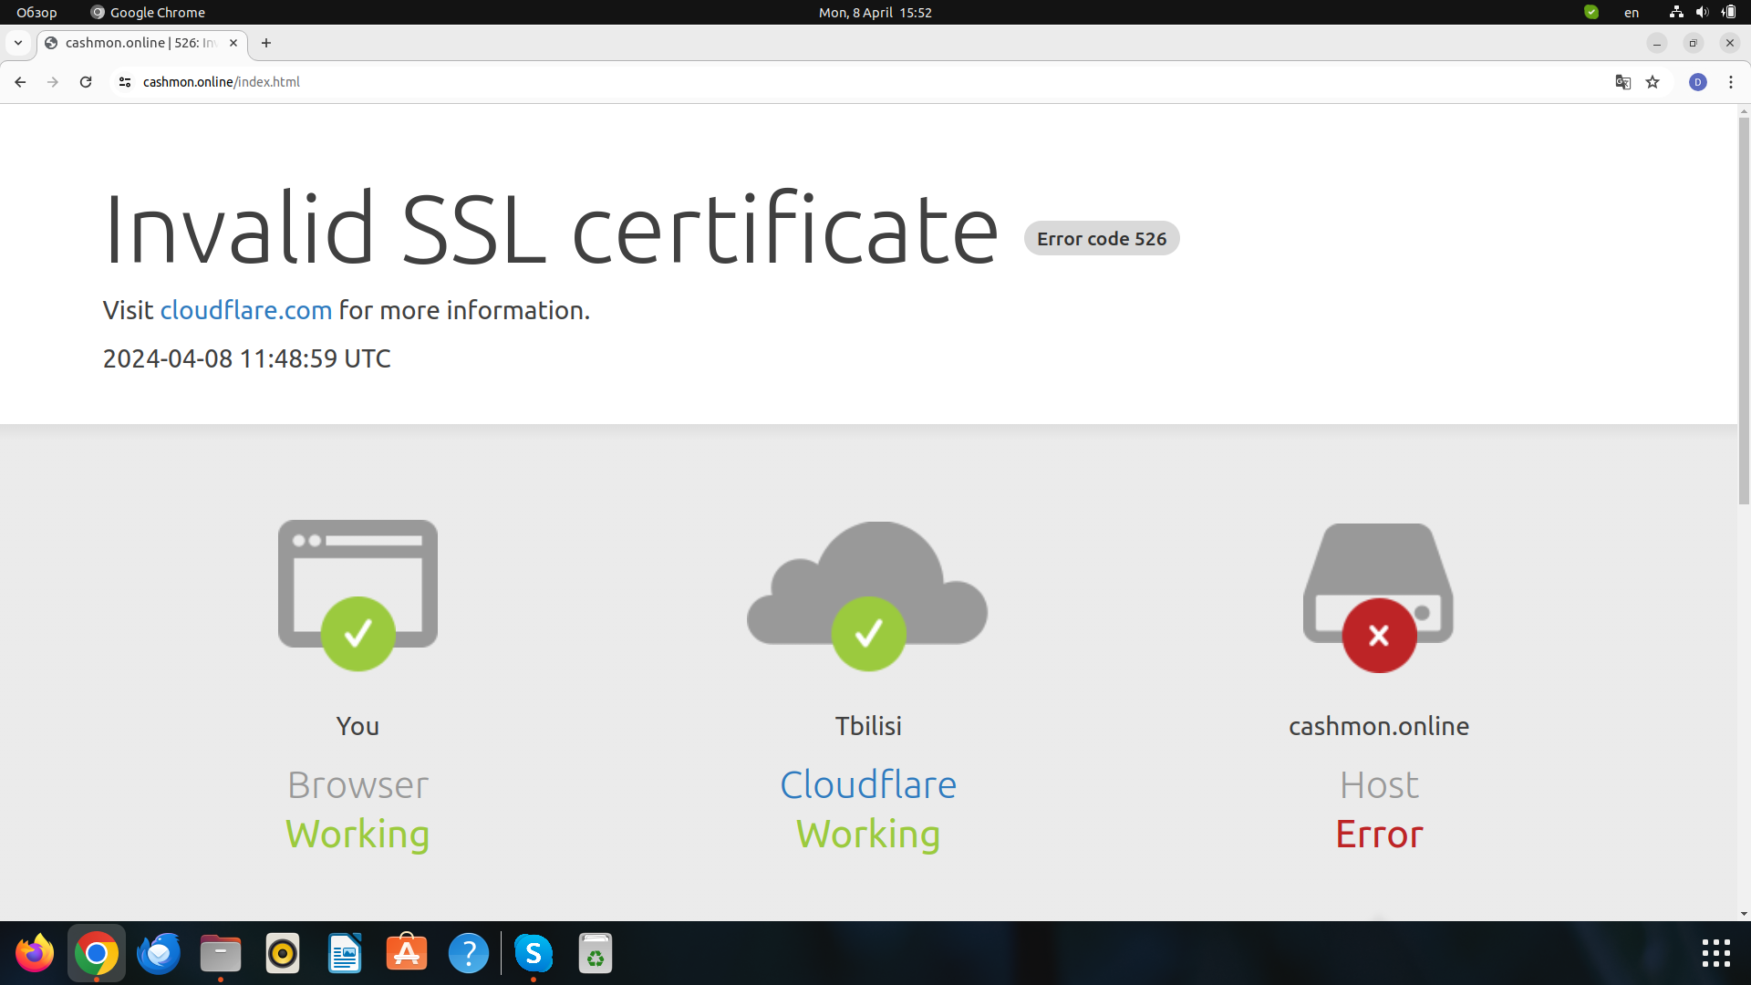Open the Google Translate page icon
Screen dimensions: 1751x985
click(x=1622, y=82)
